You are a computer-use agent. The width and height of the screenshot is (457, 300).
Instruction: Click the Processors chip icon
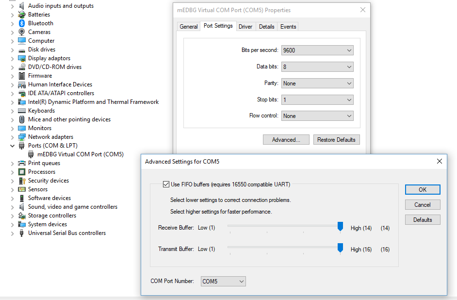22,172
